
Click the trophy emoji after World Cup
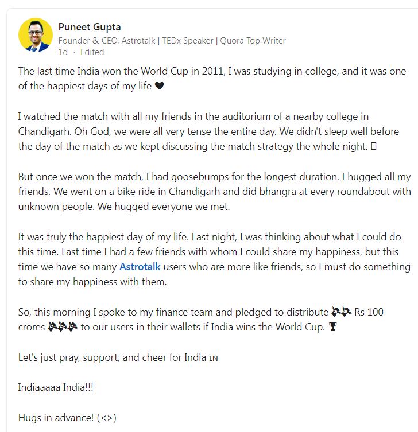pyautogui.click(x=333, y=327)
